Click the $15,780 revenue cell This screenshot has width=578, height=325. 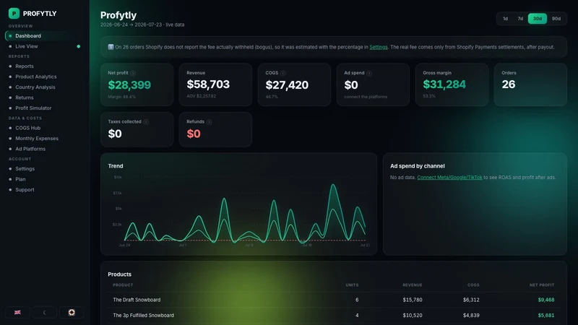tap(412, 300)
